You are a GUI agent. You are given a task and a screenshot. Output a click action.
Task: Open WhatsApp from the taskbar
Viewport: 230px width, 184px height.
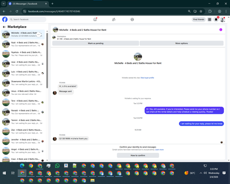point(57,166)
